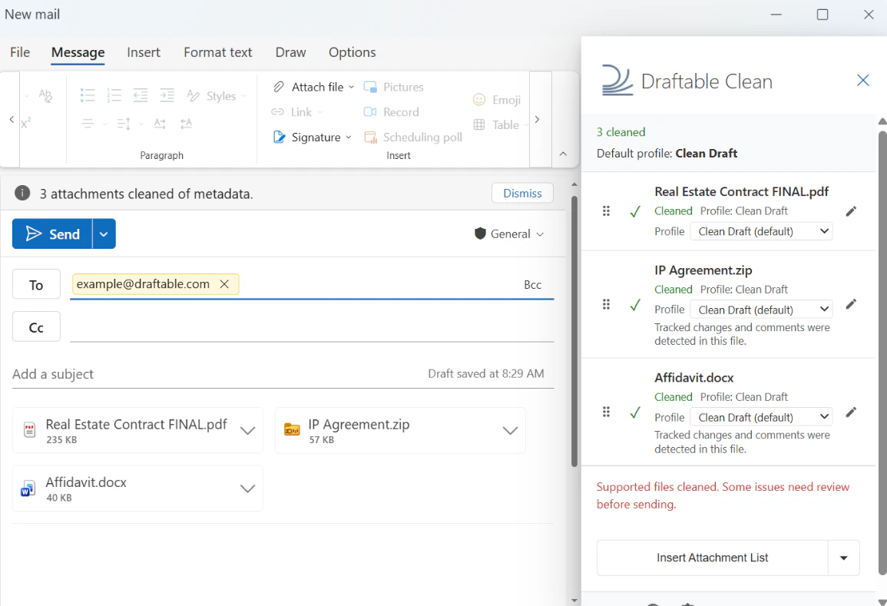Click pencil icon for Affidavit.docx
Viewport: 887px width, 606px height.
[851, 412]
